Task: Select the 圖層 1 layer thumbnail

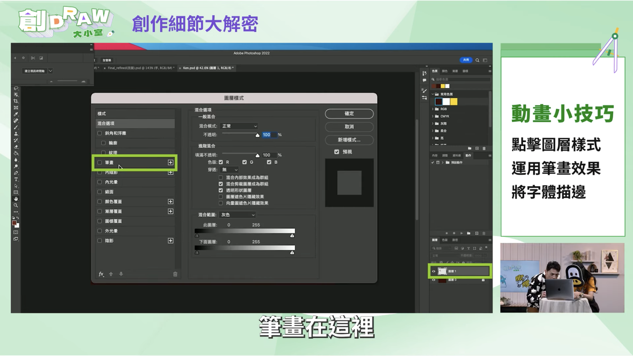Action: 442,271
